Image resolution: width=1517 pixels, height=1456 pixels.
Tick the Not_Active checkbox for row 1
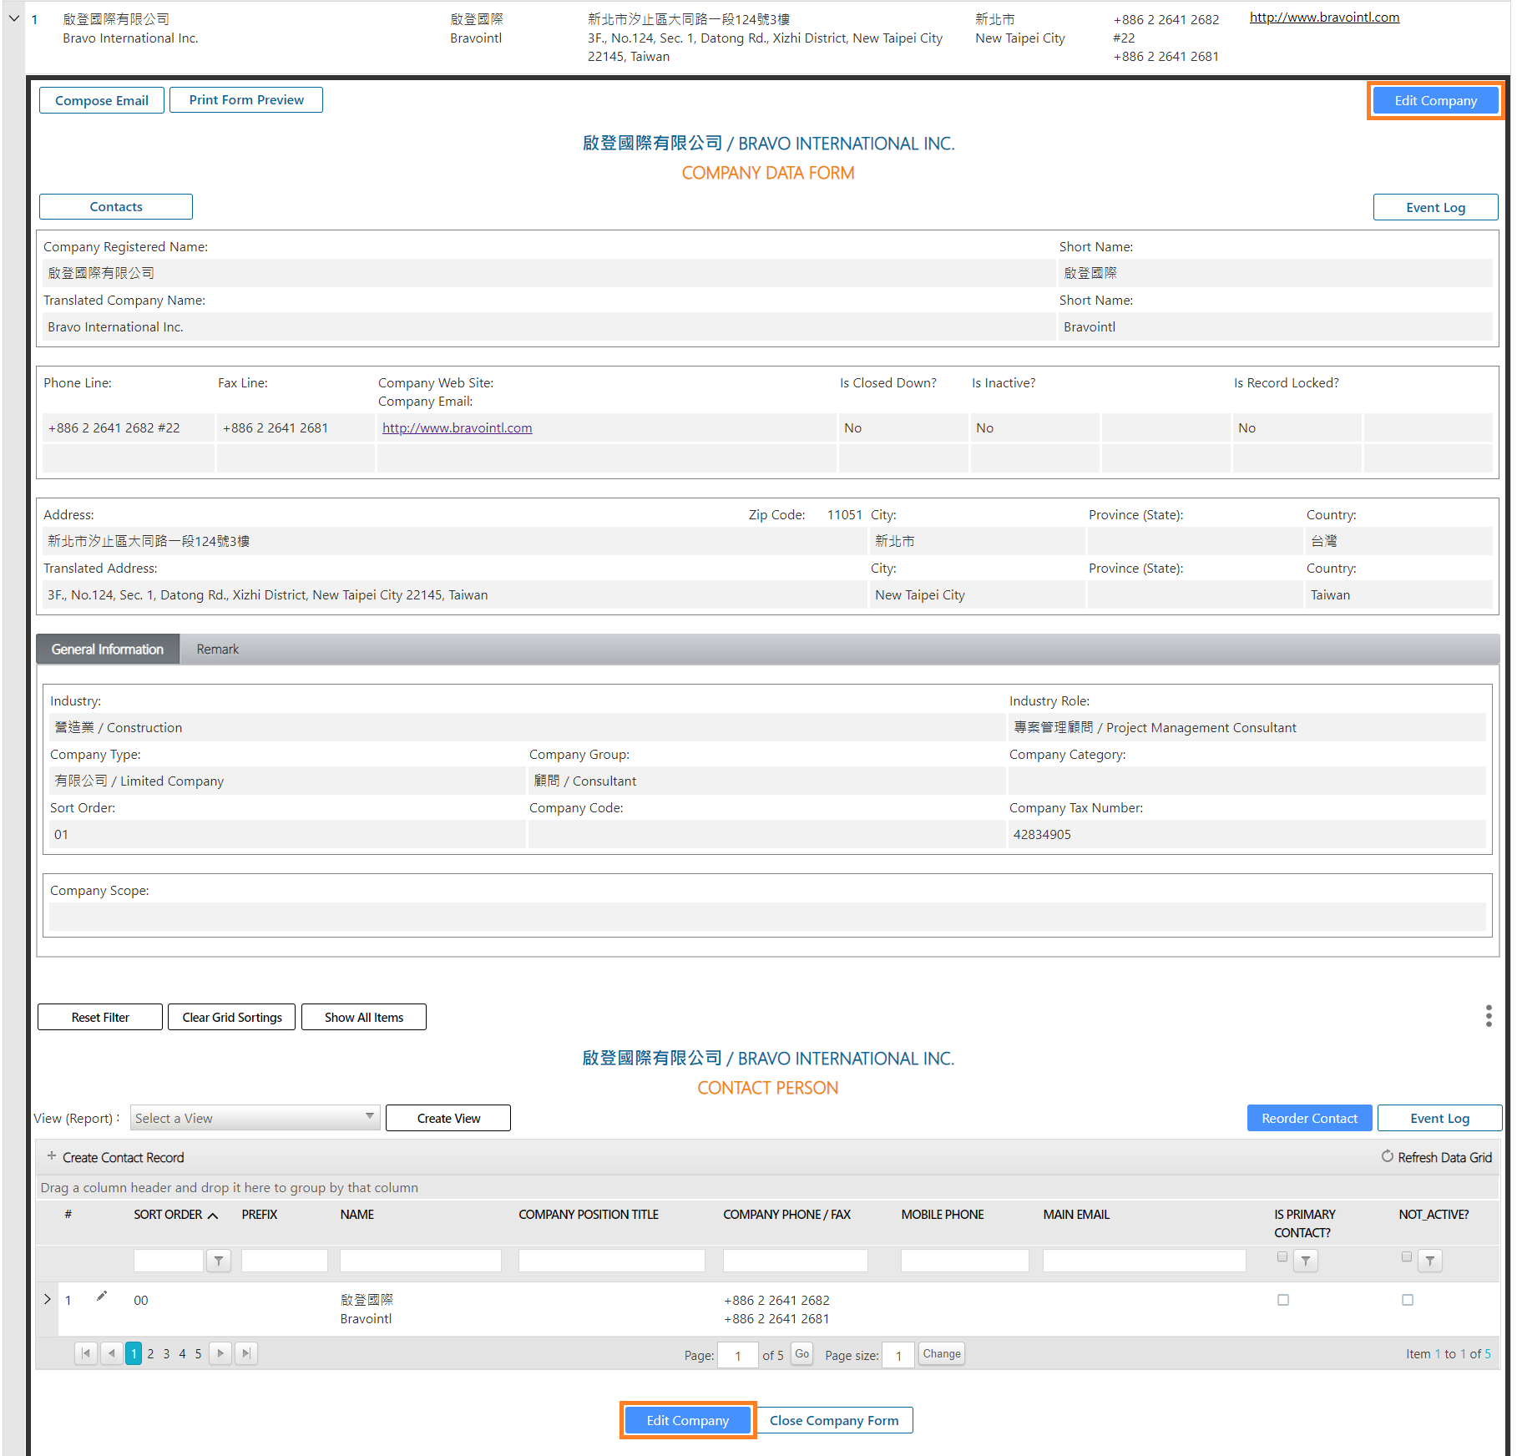[1408, 1300]
